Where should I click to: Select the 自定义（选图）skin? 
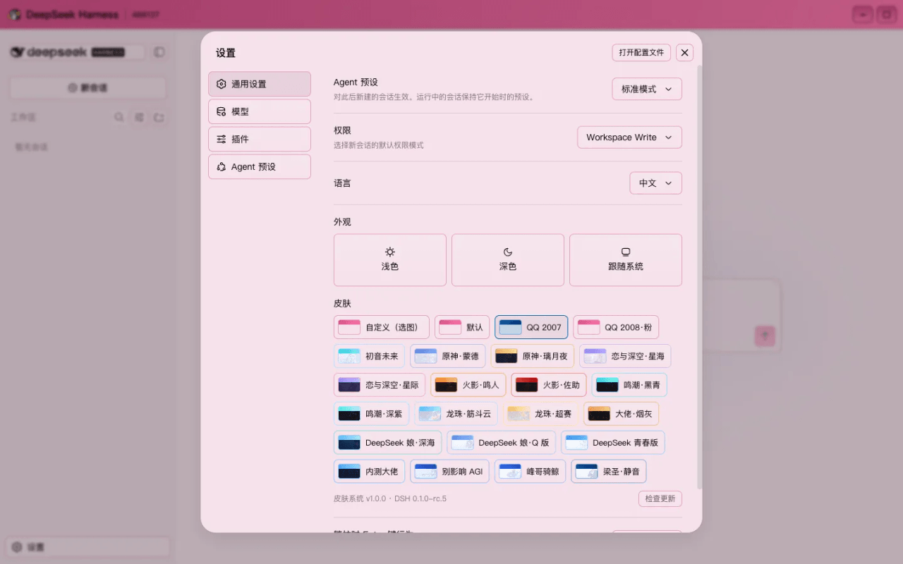click(x=382, y=327)
